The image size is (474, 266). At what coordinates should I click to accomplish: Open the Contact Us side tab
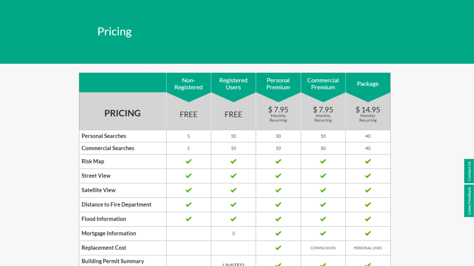pos(469,171)
